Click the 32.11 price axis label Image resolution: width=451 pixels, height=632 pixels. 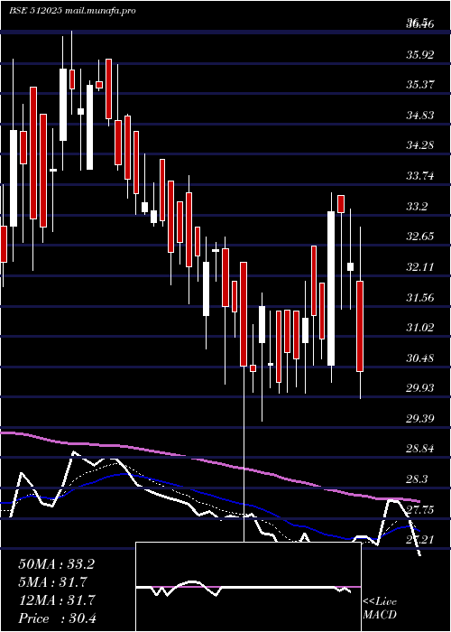click(420, 267)
